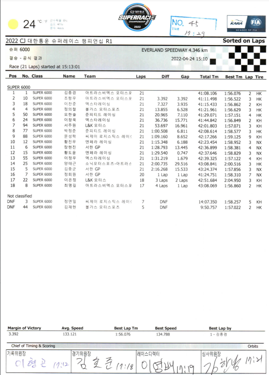This screenshot has width=269, height=375.
Task: Select the diff value 2:16.268
Action: [159, 170]
